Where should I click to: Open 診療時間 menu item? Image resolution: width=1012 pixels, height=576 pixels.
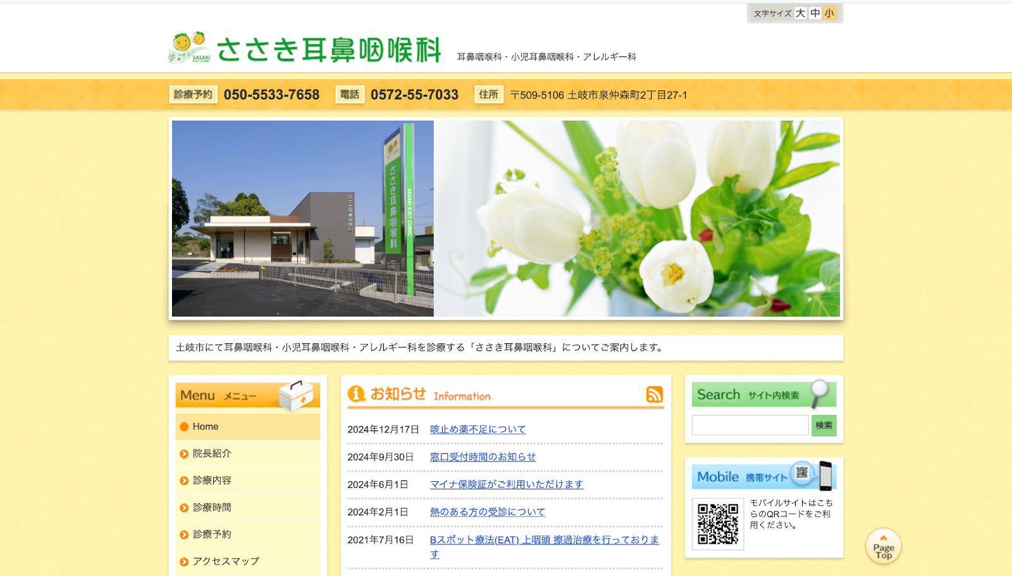(212, 507)
